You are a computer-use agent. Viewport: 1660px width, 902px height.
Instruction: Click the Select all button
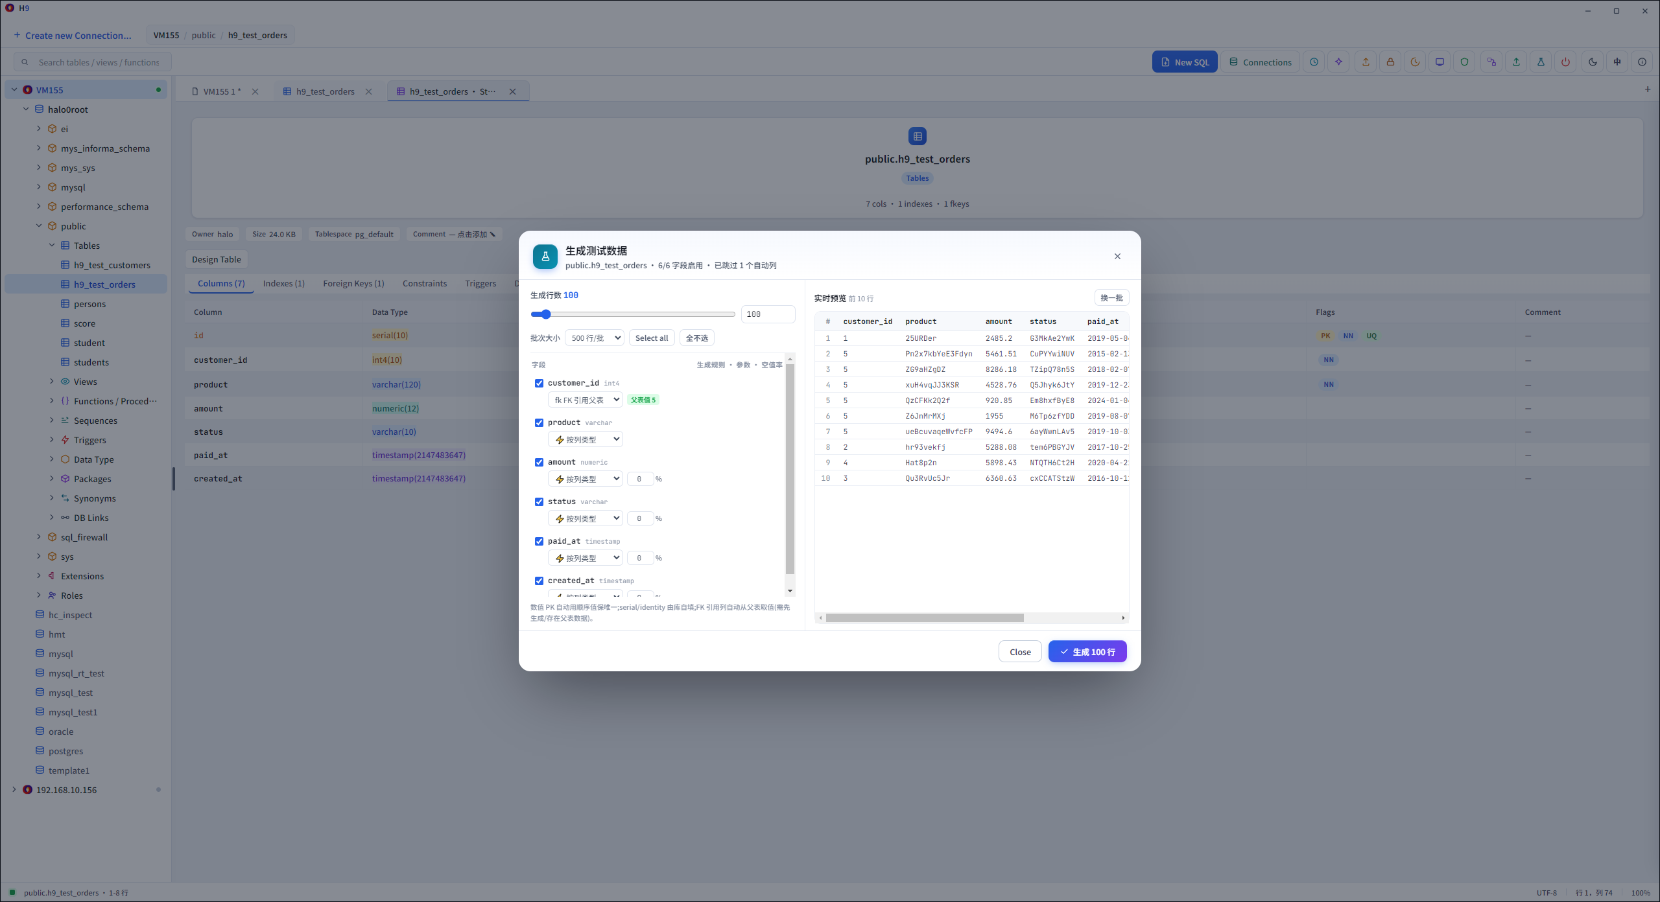pyautogui.click(x=652, y=338)
